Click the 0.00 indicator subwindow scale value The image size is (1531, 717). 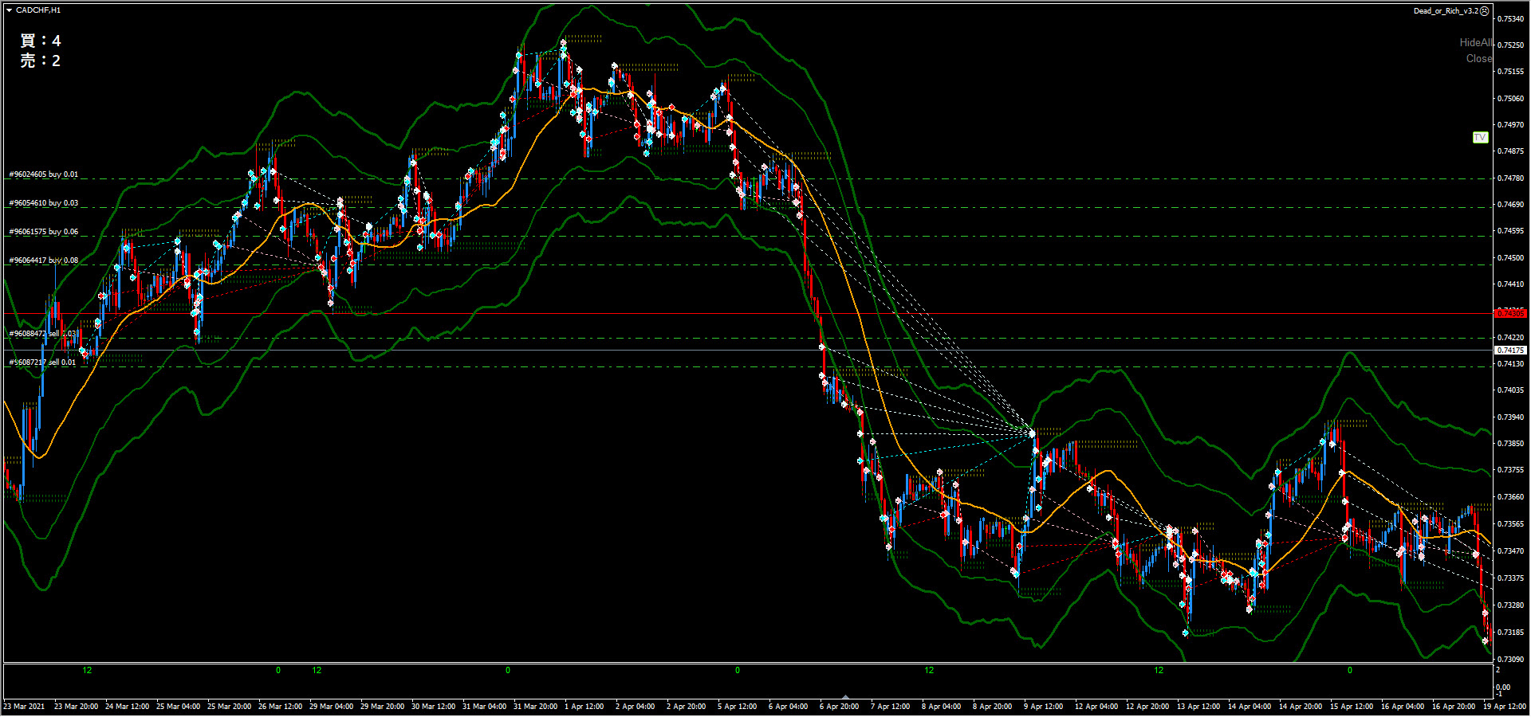(x=1502, y=688)
